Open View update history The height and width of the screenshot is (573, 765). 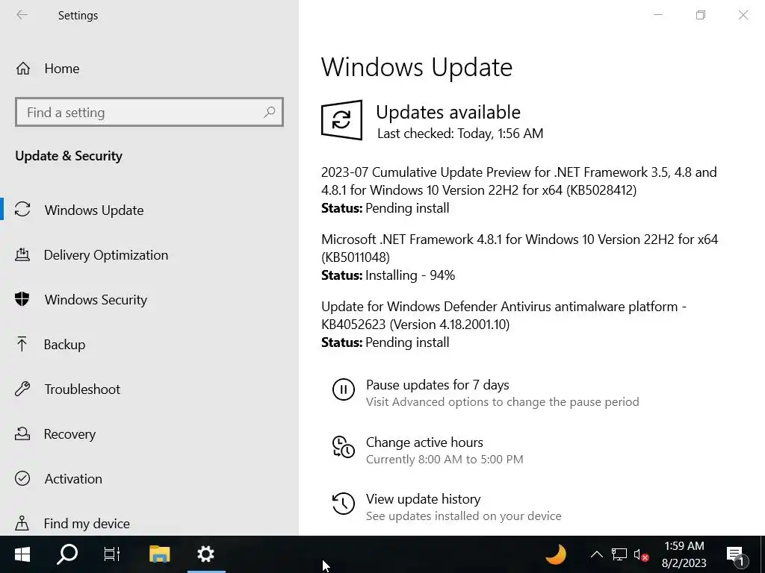click(423, 499)
